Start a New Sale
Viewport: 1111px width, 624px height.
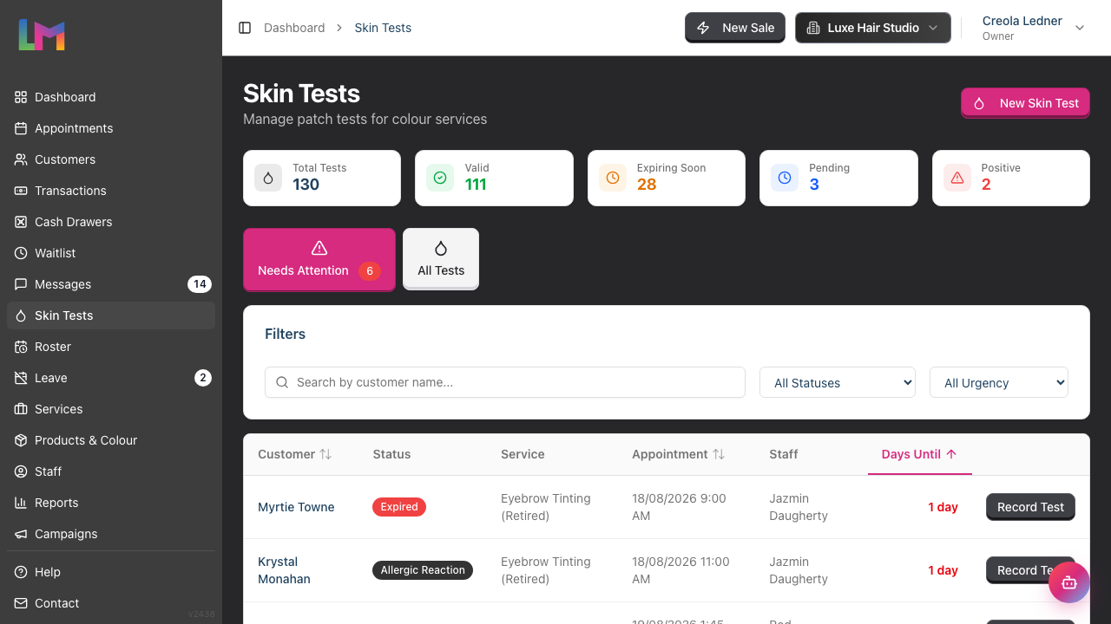[x=735, y=28]
